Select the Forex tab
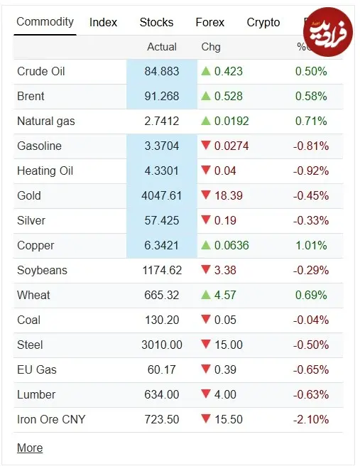The width and height of the screenshot is (360, 476). click(210, 23)
